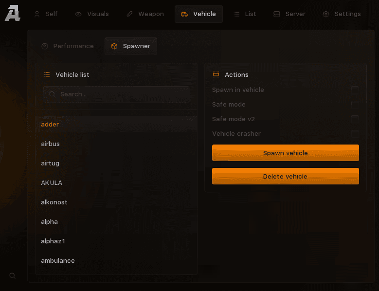Go to the Weapon tab

point(145,14)
